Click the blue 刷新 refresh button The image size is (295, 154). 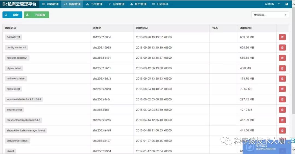coord(12,15)
